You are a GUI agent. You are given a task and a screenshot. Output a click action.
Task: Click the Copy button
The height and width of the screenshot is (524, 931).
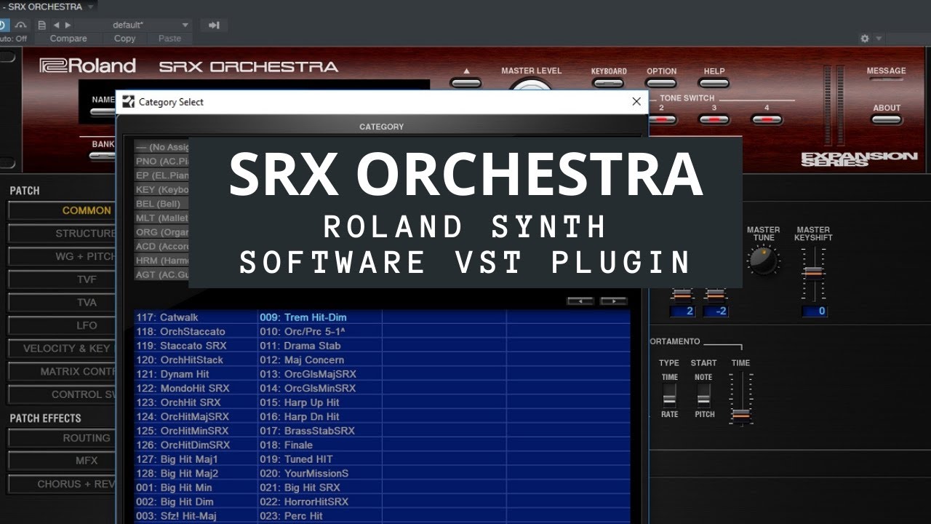[125, 39]
